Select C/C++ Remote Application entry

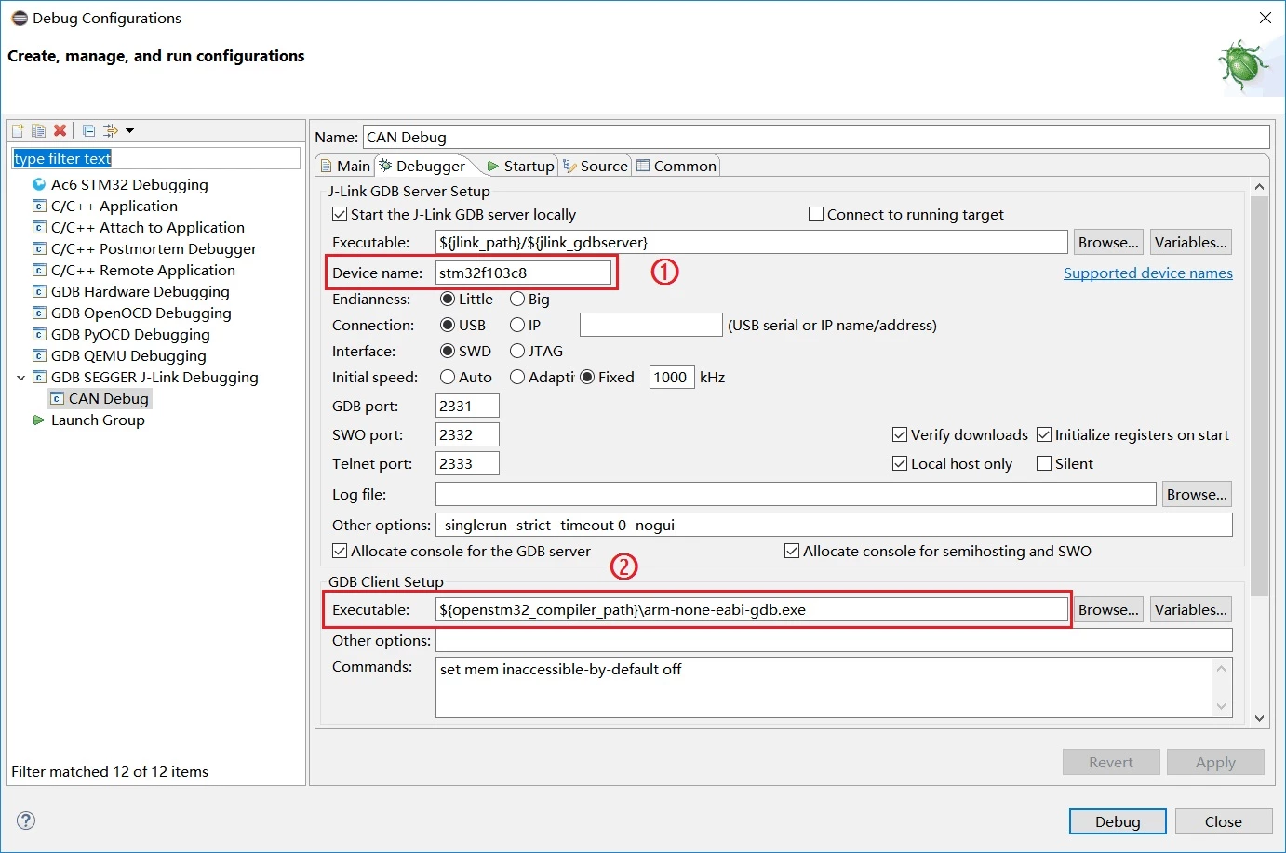142,270
